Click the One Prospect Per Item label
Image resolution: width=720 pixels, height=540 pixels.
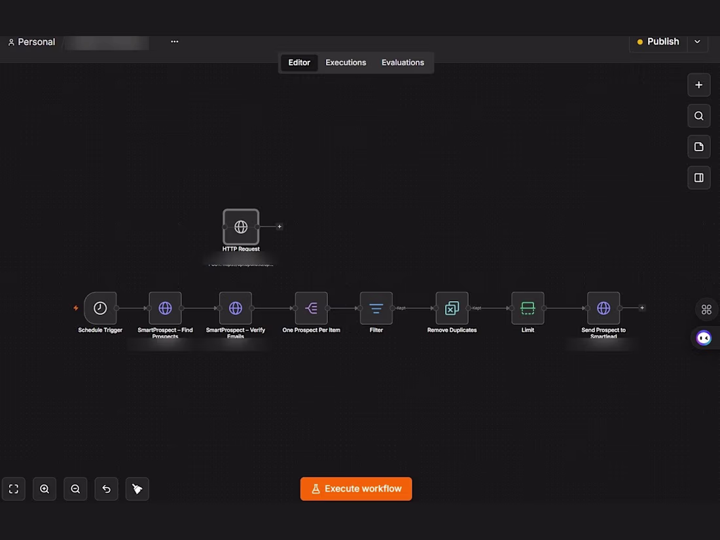[x=312, y=330]
